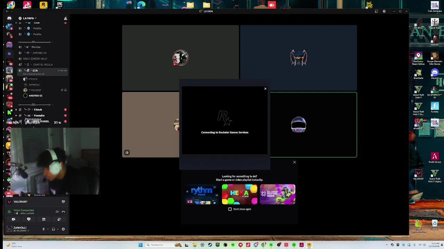Image resolution: width=444 pixels, height=249 pixels.
Task: Open the GeoGuessr Steam Edition desktop shortcut
Action: pyautogui.click(x=418, y=59)
